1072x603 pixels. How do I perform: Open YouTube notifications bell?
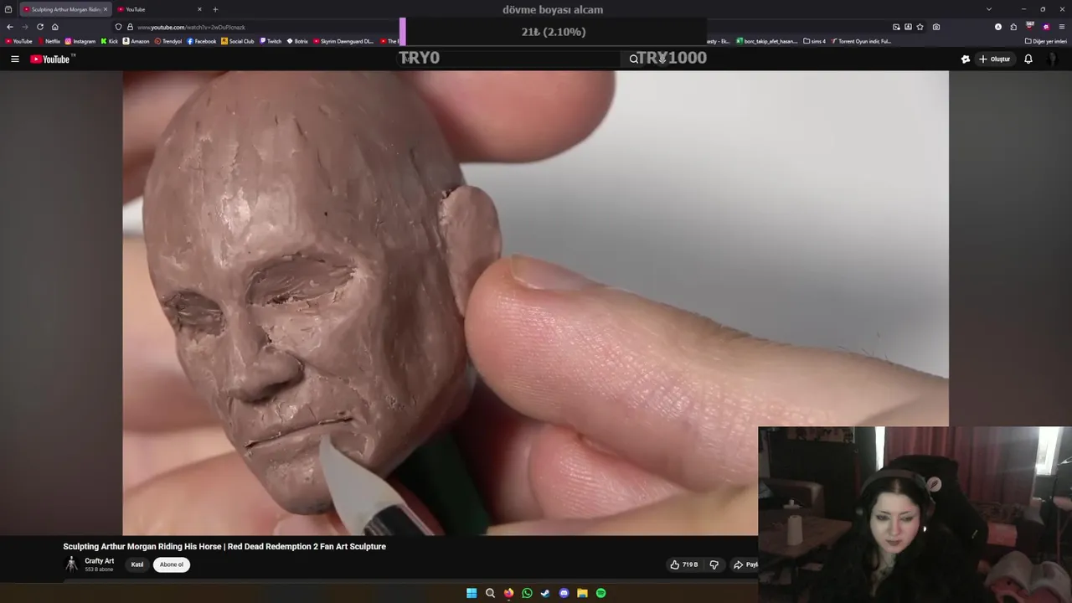pyautogui.click(x=1028, y=59)
